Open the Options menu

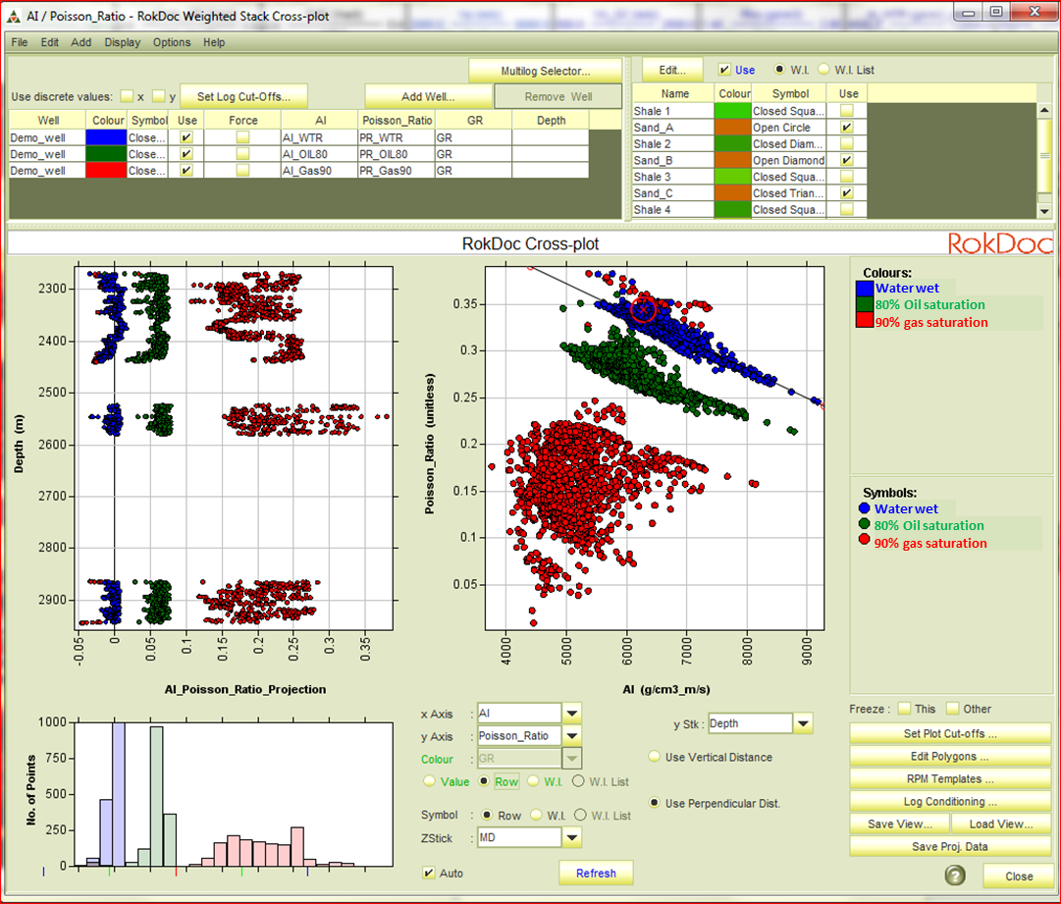[x=172, y=42]
